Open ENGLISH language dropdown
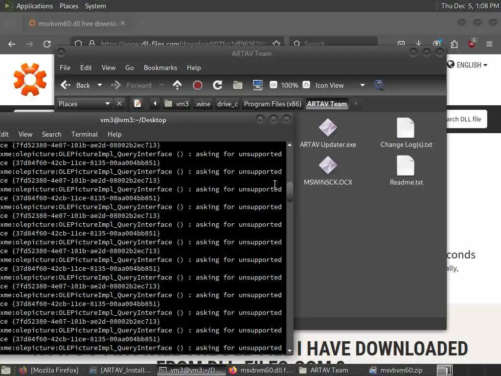The image size is (501, 376). point(467,65)
